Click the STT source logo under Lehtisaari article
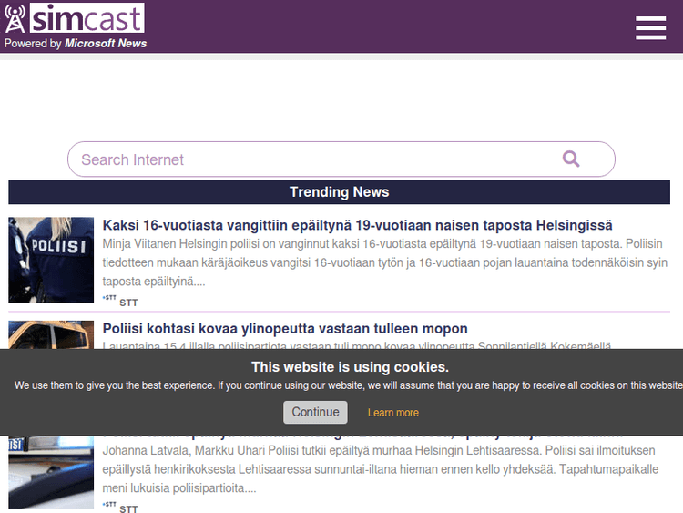Image resolution: width=683 pixels, height=513 pixels. tap(109, 505)
